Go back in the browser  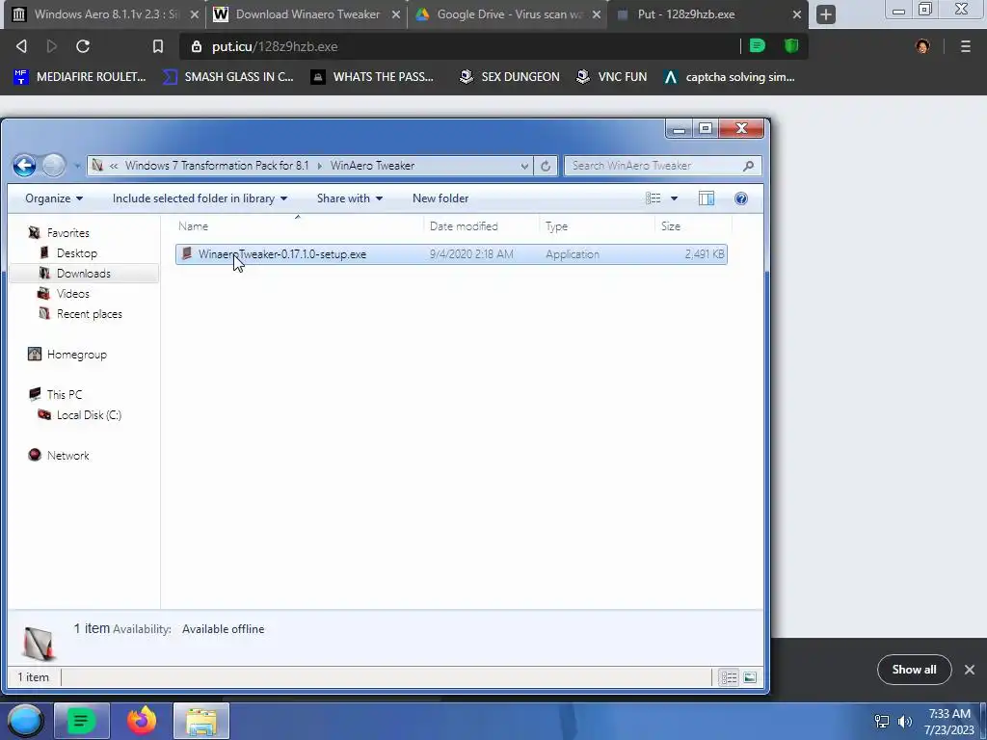pyautogui.click(x=21, y=46)
